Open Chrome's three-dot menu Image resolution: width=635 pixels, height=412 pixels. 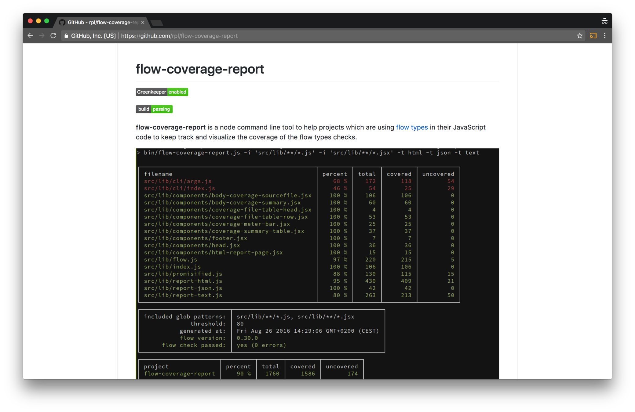pos(605,36)
